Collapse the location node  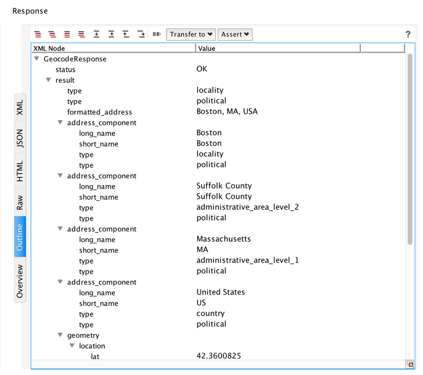pyautogui.click(x=72, y=346)
